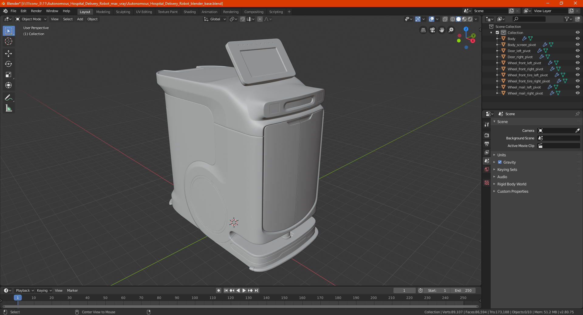This screenshot has width=583, height=315.
Task: Pick the Transform tool
Action: click(9, 85)
